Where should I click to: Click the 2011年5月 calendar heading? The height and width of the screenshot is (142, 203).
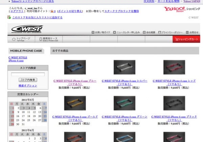28,100
